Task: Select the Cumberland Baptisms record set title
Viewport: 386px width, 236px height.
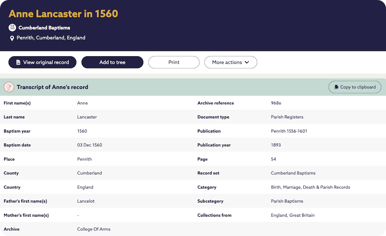Action: click(44, 28)
